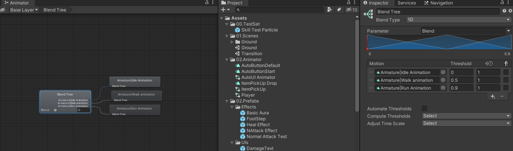The height and width of the screenshot is (151, 513).
Task: Toggle mirror checkbox for Run Animation
Action: [506, 88]
